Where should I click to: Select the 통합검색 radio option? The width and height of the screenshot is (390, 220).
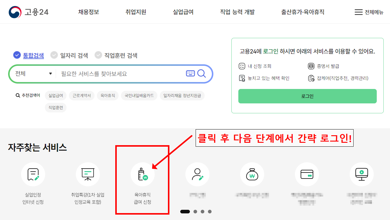(x=17, y=55)
